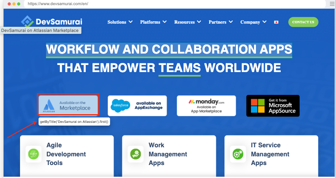
Task: Open the IT Service Management Apps card heading
Action: 270,154
